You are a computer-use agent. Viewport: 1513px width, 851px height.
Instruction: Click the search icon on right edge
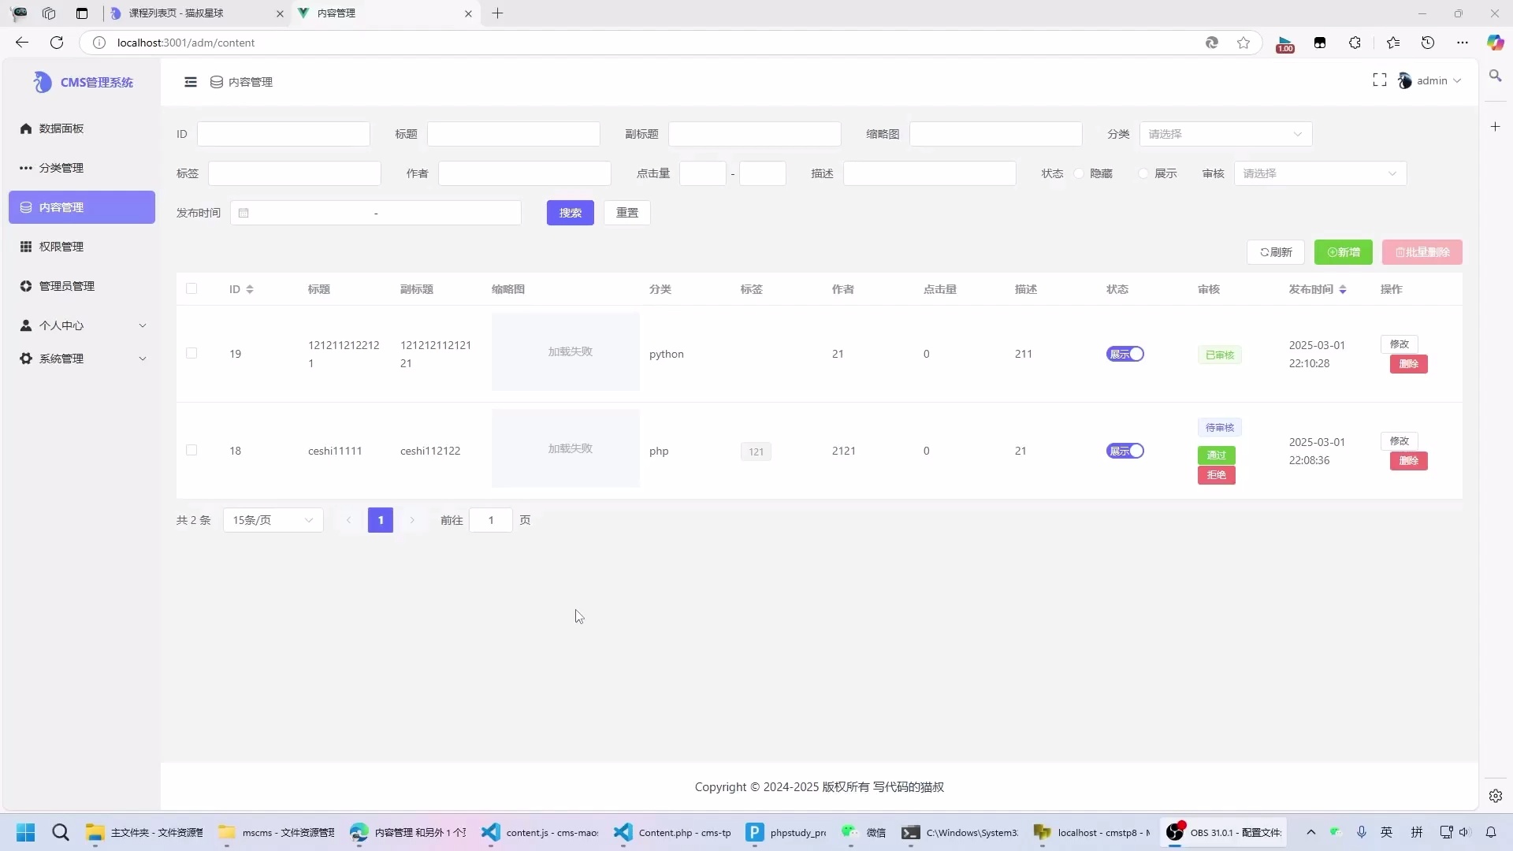pyautogui.click(x=1496, y=75)
